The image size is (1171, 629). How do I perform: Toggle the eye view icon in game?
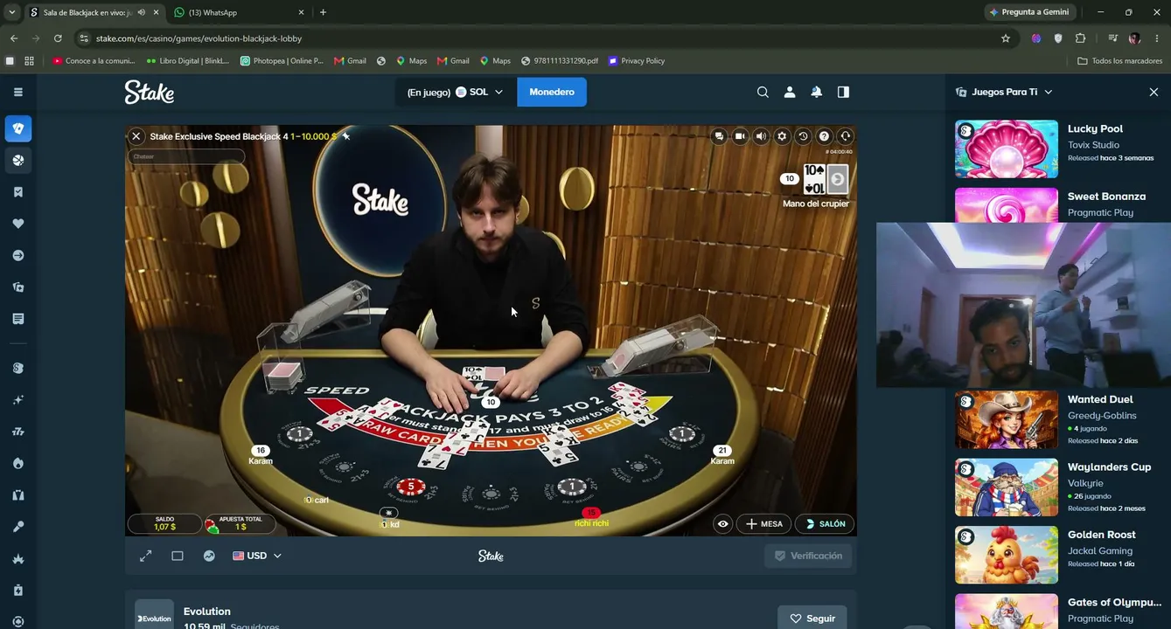[x=722, y=524]
